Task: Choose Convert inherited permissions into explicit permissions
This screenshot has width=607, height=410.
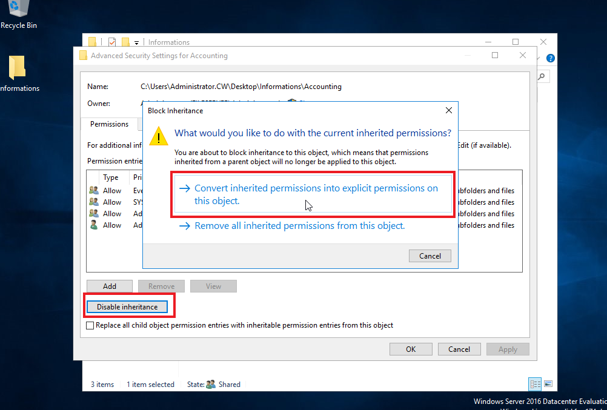Action: 313,194
